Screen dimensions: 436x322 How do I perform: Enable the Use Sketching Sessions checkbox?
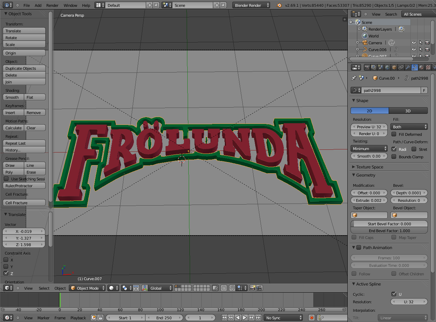click(x=6, y=179)
